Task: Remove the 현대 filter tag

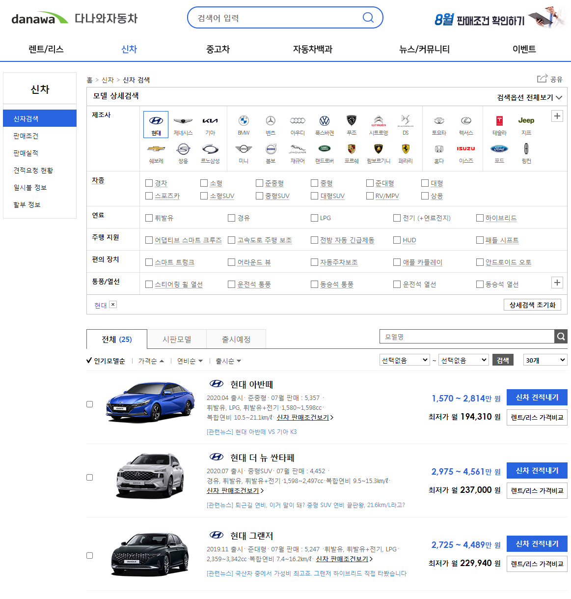Action: click(x=113, y=305)
